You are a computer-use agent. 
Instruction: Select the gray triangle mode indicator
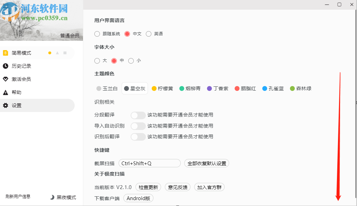57,53
